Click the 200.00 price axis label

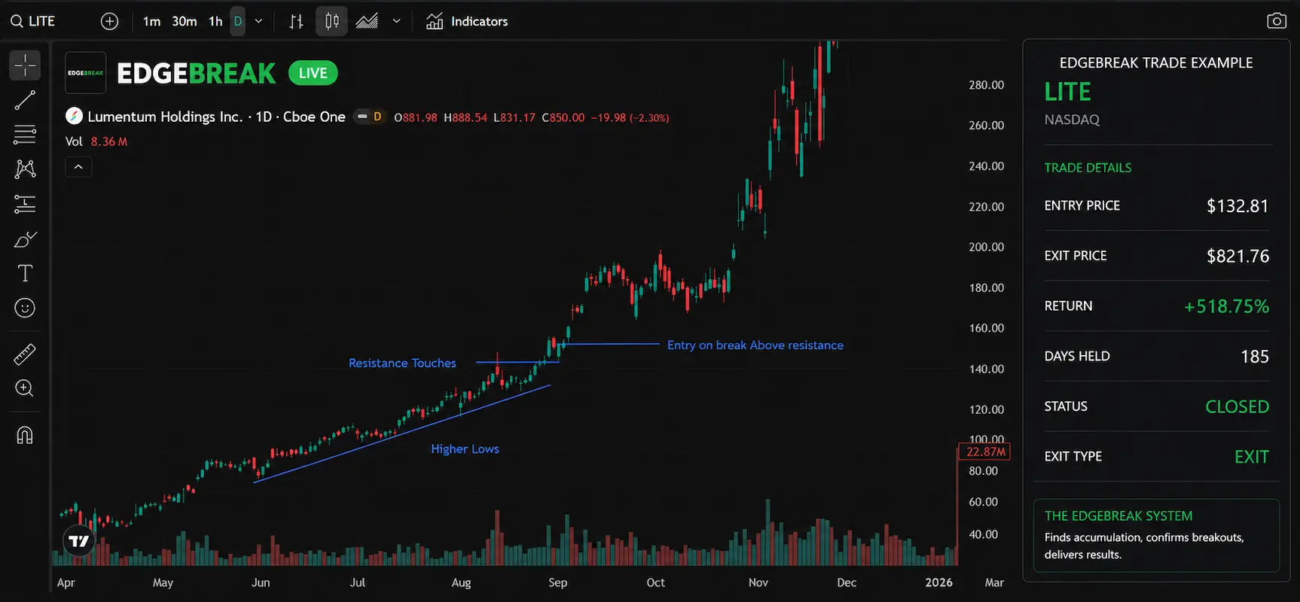986,247
